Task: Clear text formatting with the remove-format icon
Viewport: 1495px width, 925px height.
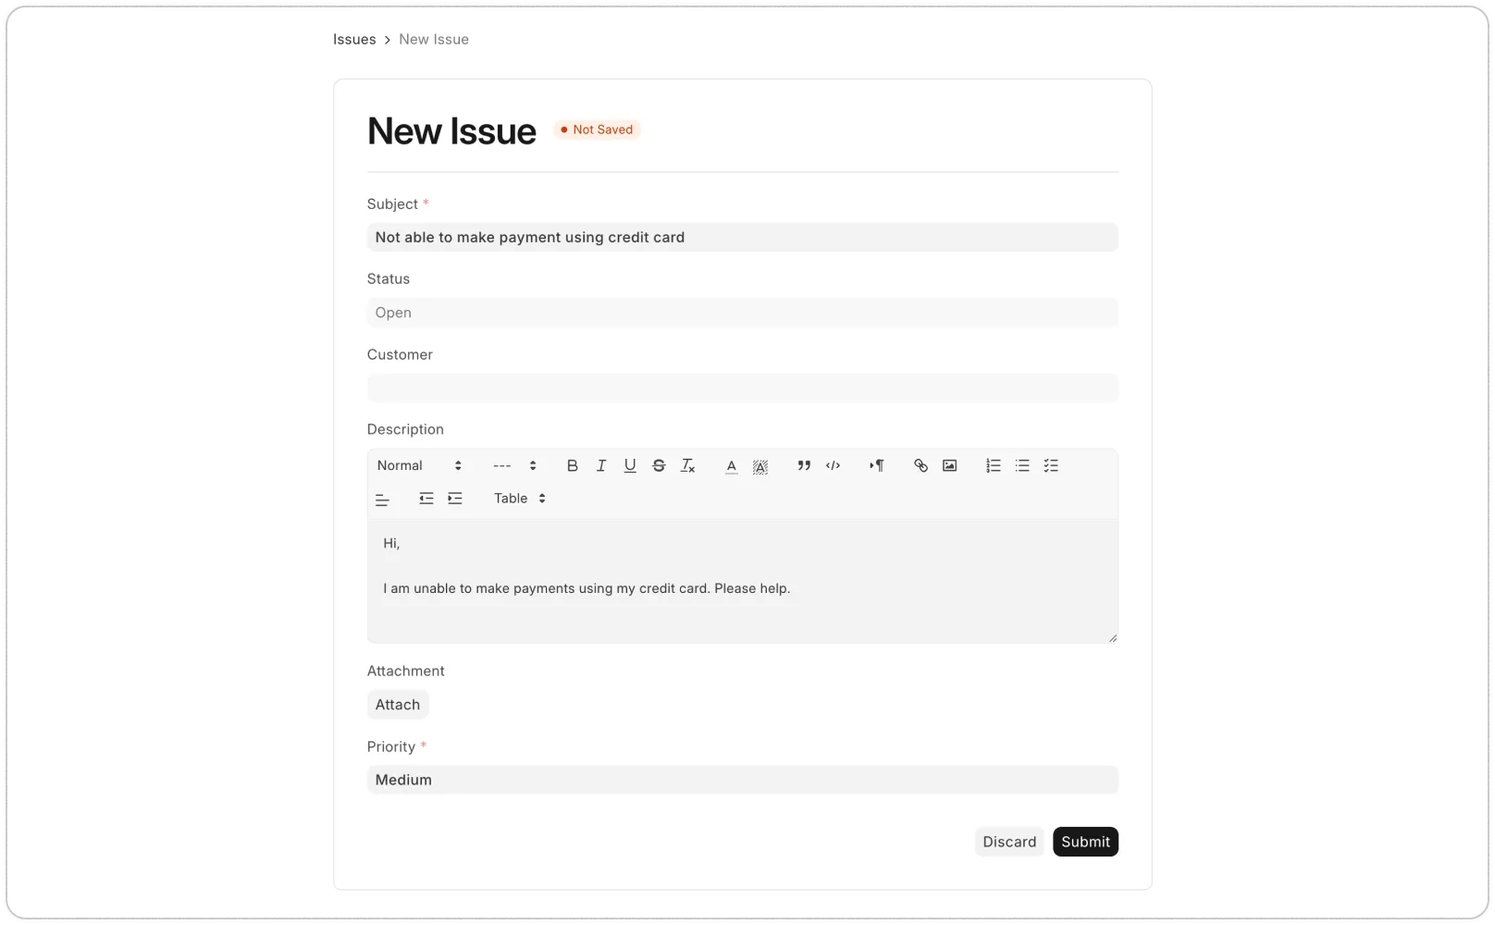Action: point(687,465)
